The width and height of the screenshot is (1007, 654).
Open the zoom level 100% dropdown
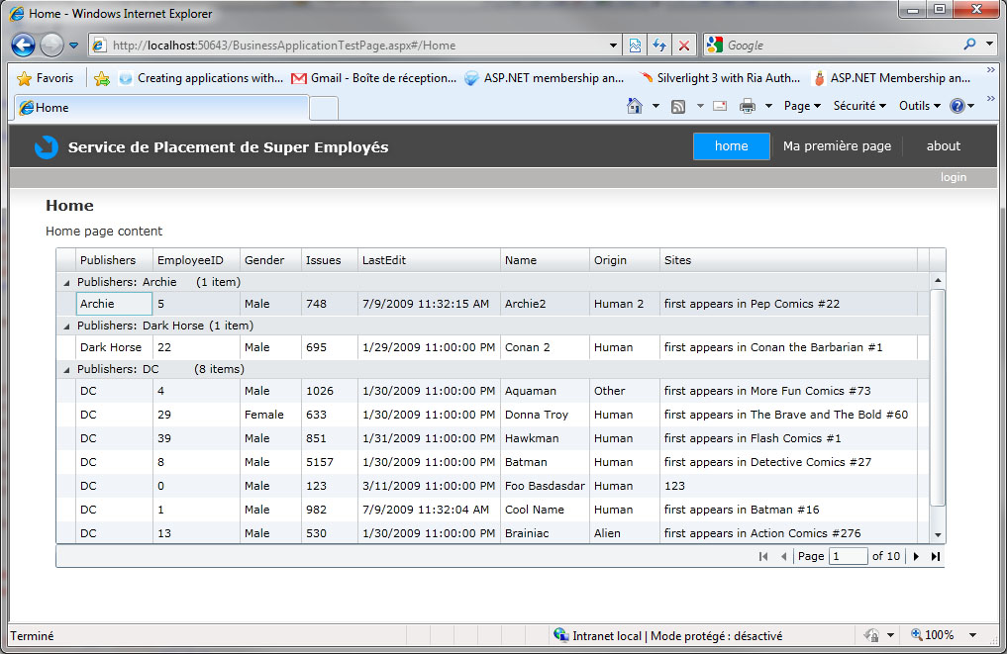click(944, 635)
